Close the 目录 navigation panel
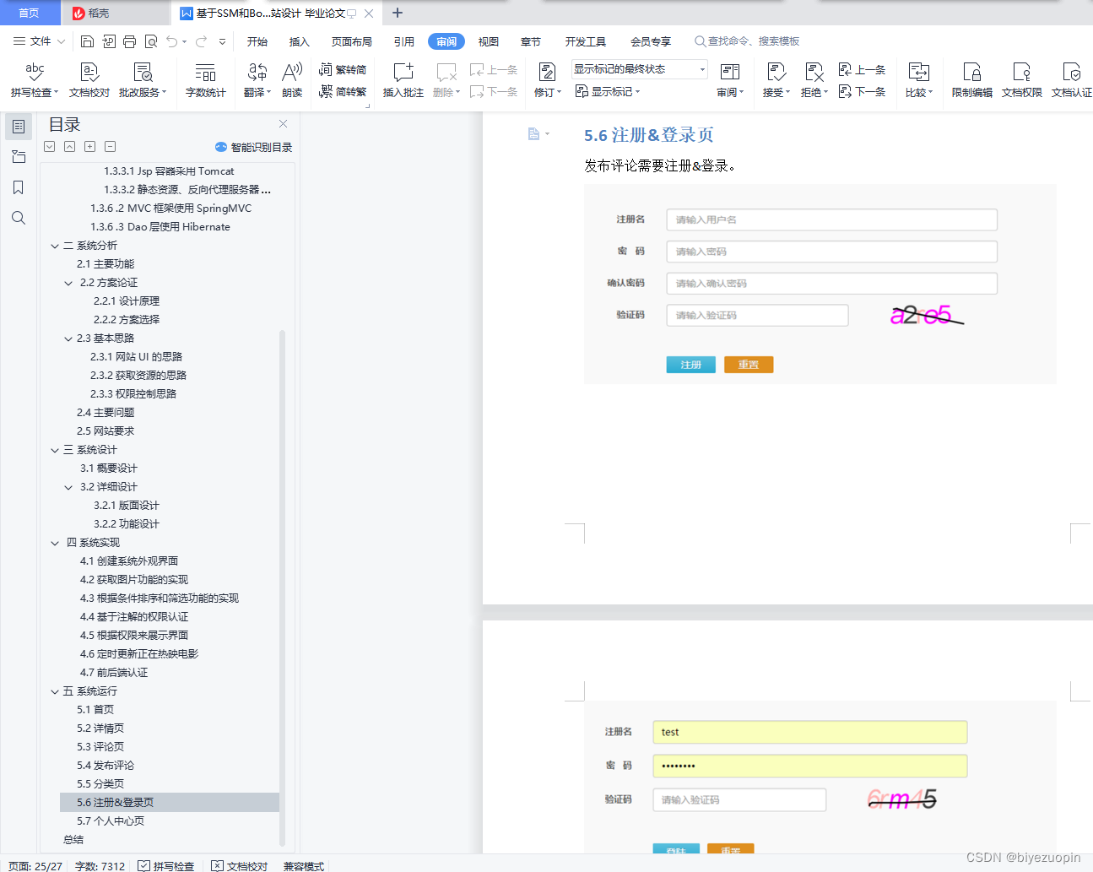1093x872 pixels. coord(284,123)
